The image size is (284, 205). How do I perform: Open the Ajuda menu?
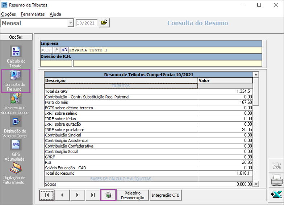[x=55, y=14]
